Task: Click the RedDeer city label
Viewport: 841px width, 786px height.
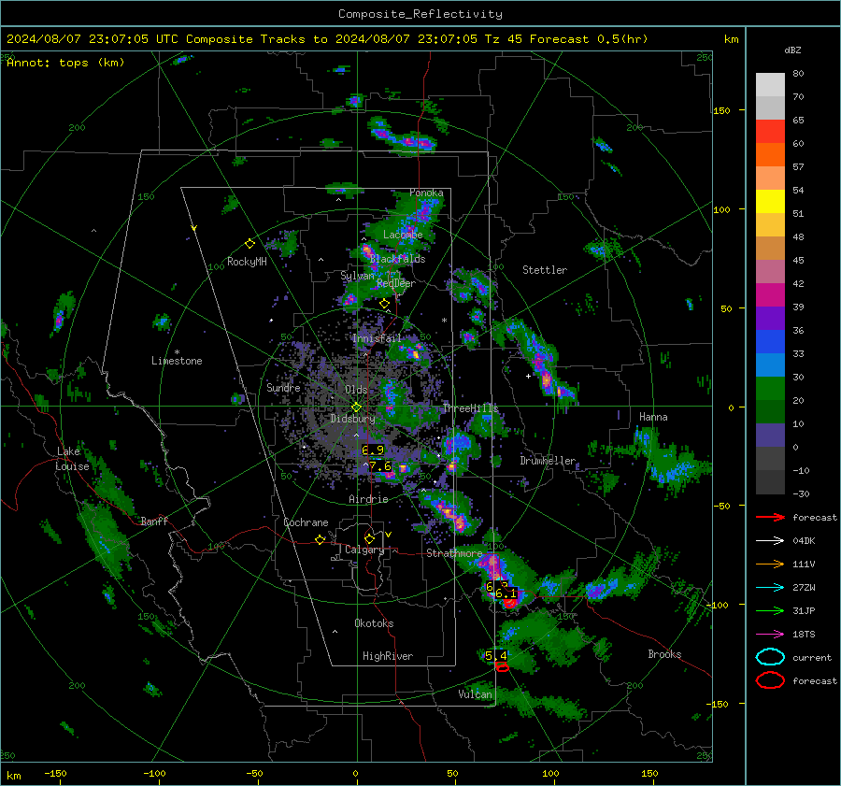Action: click(x=396, y=283)
